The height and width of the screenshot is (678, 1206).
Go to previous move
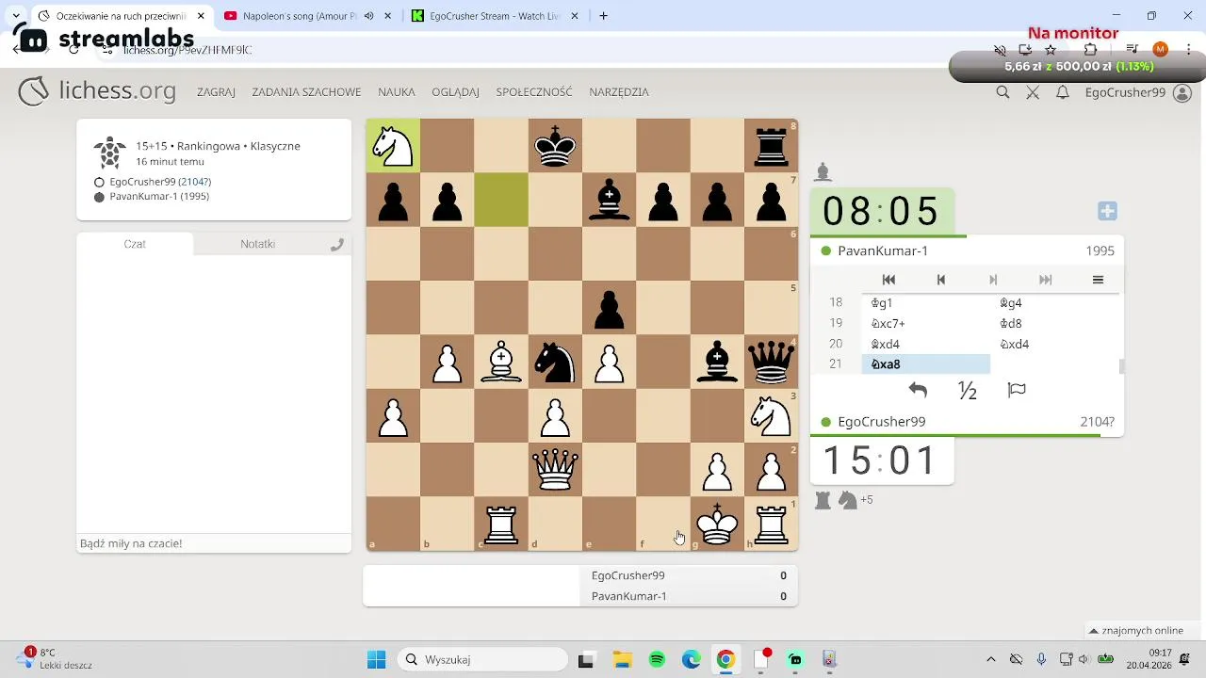point(940,280)
